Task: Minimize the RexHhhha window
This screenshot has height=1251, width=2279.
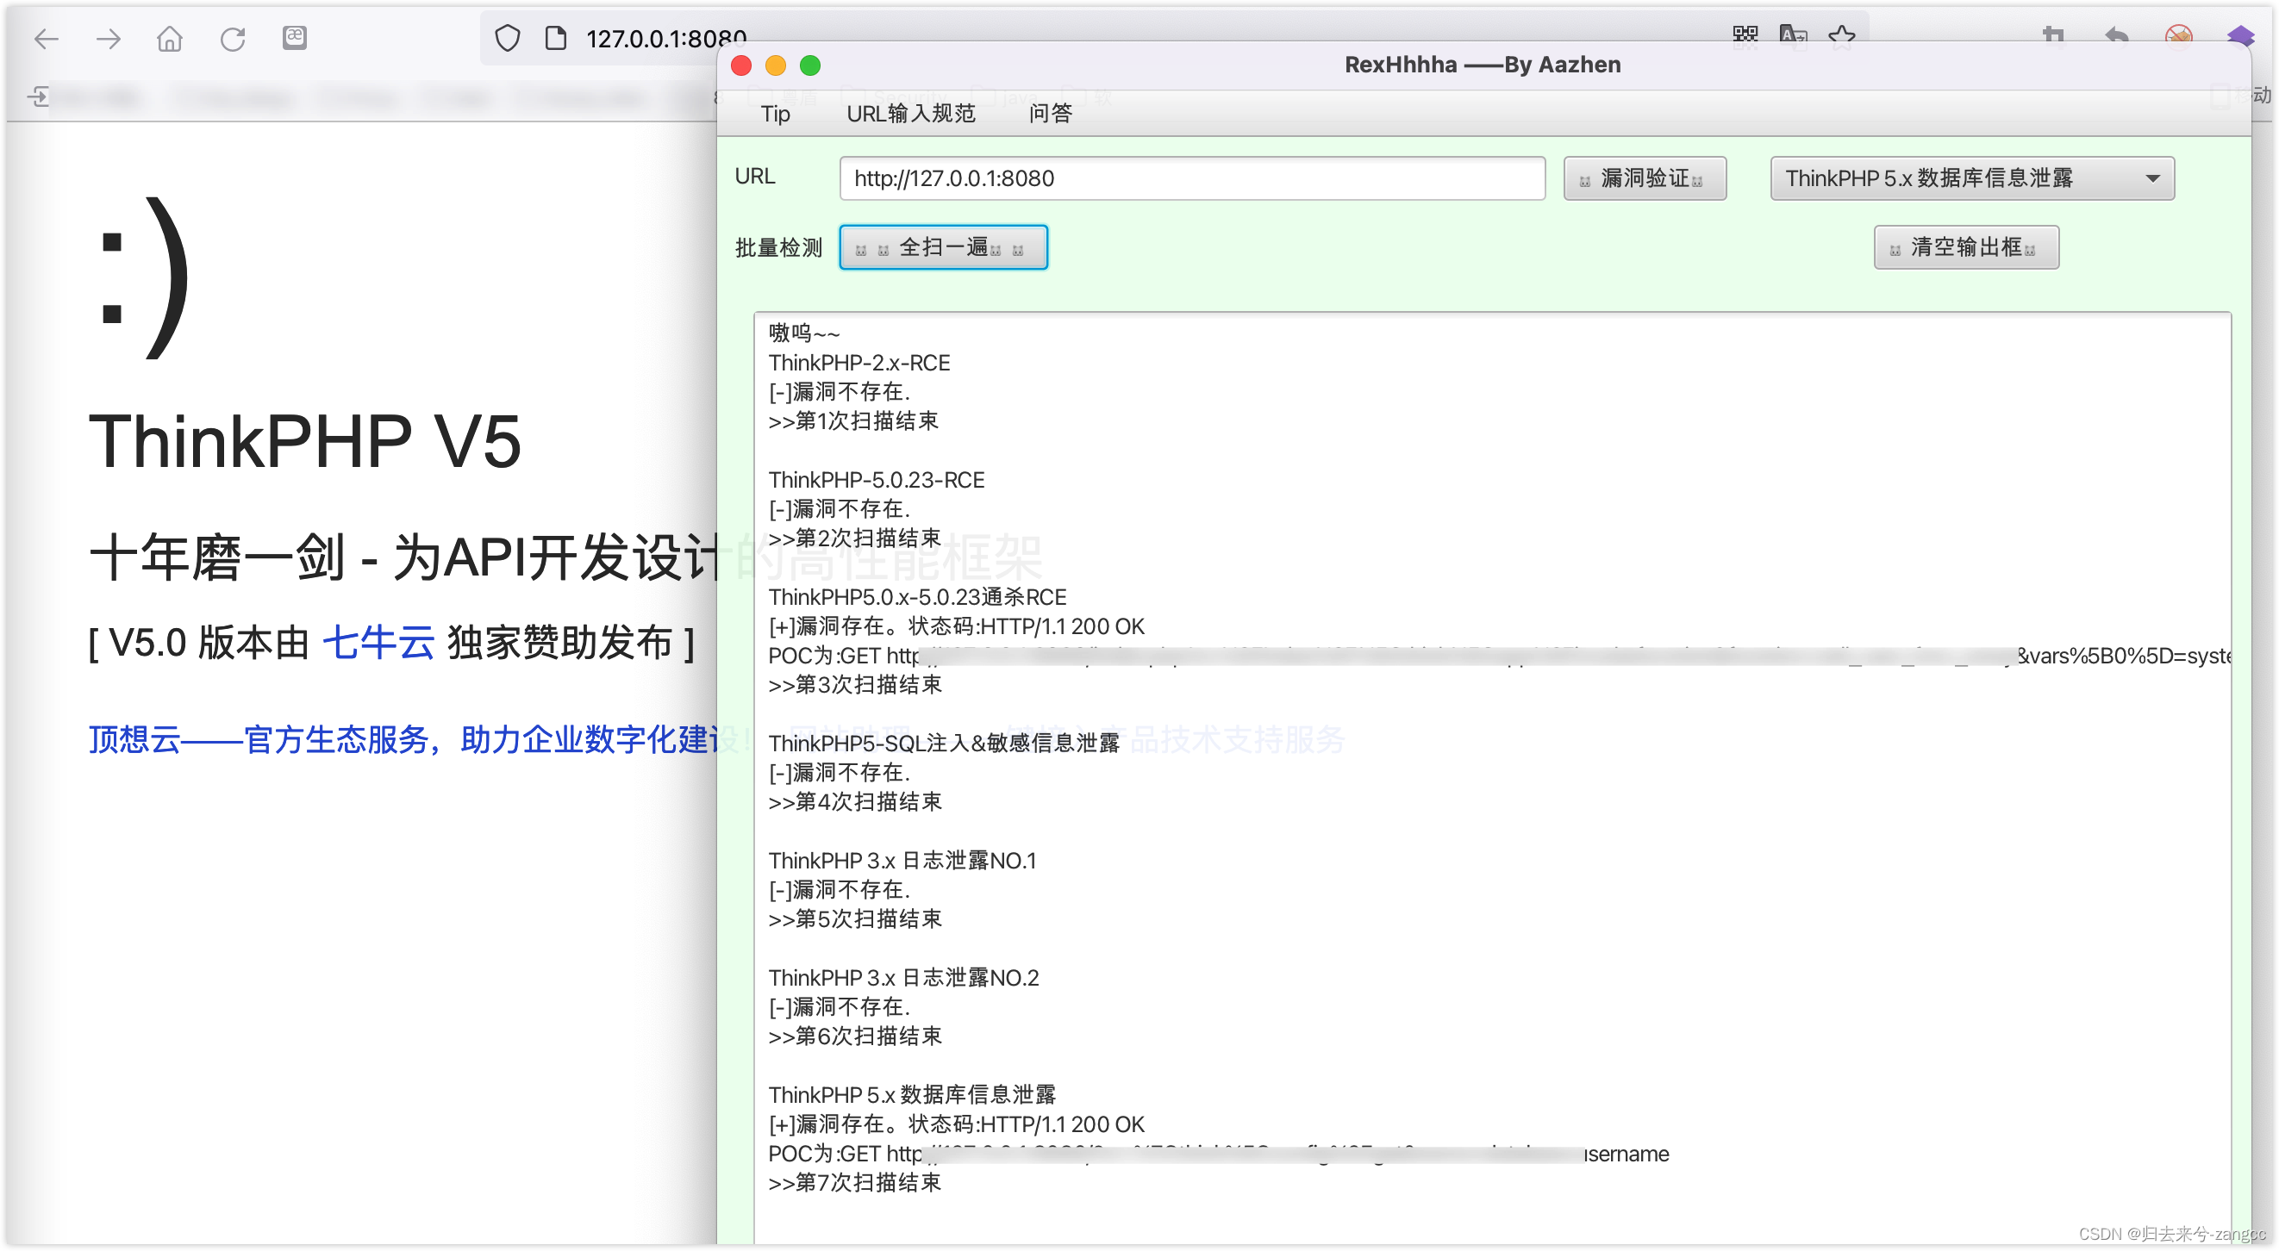Action: [x=776, y=65]
